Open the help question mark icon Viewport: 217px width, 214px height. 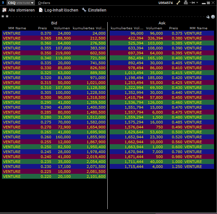213,16
